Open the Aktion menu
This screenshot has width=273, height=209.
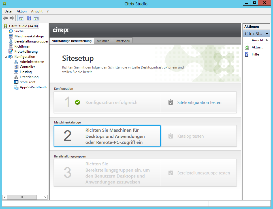tap(22, 11)
